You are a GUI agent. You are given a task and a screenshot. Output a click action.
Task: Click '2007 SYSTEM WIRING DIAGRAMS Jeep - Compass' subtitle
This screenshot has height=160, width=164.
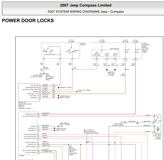coord(86,11)
